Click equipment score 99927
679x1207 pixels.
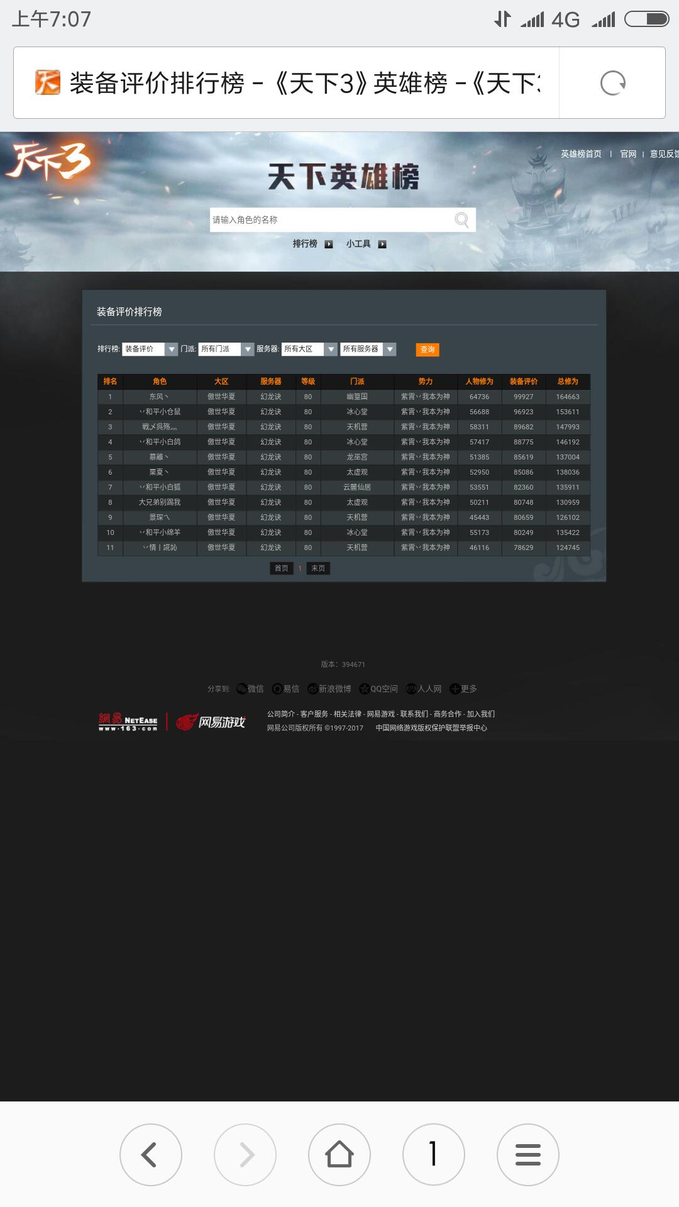pos(523,397)
